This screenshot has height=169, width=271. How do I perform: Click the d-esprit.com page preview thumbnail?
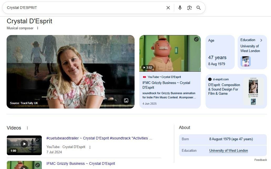[x=253, y=91]
